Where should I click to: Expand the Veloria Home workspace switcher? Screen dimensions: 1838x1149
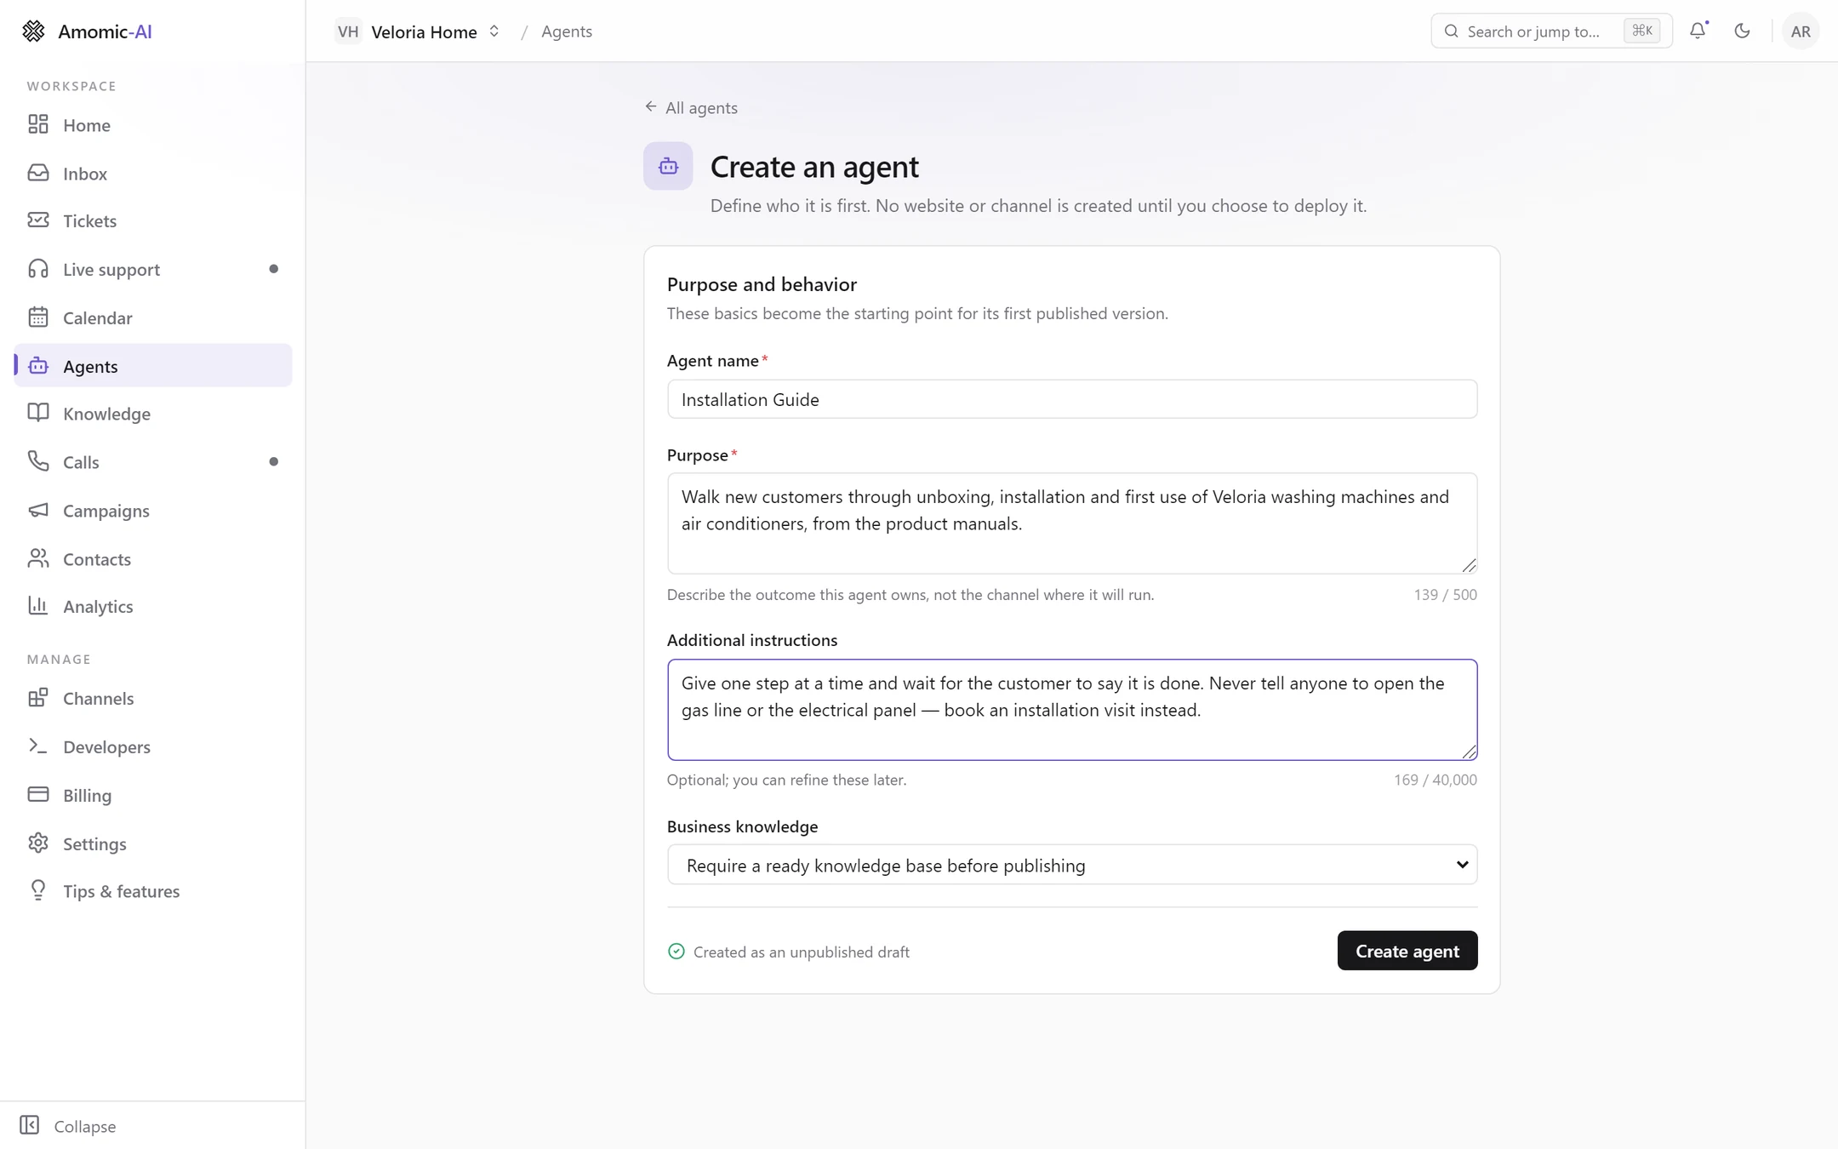(x=418, y=31)
